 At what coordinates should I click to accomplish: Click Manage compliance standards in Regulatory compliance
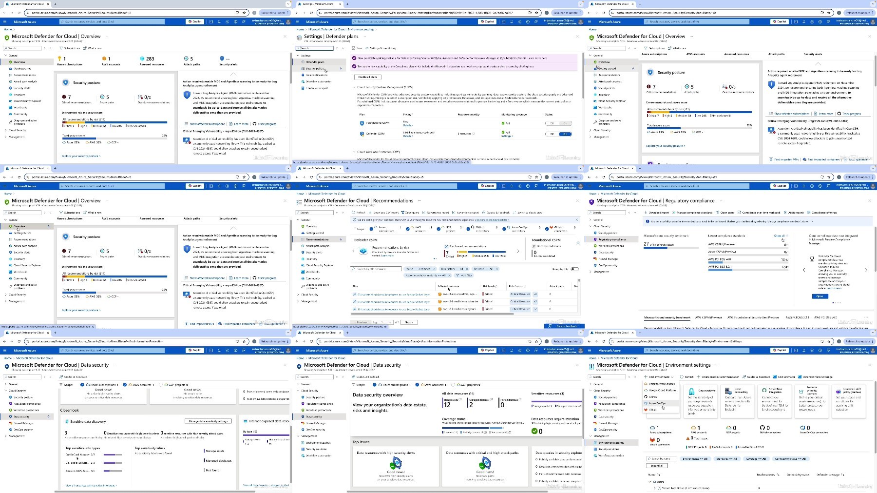point(693,213)
